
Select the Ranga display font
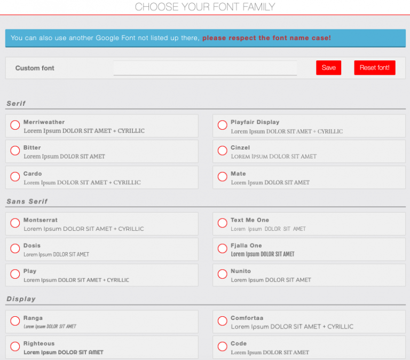[15, 321]
